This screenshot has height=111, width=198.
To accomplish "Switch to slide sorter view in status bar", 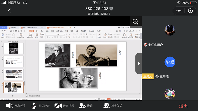I will pos(102,99).
